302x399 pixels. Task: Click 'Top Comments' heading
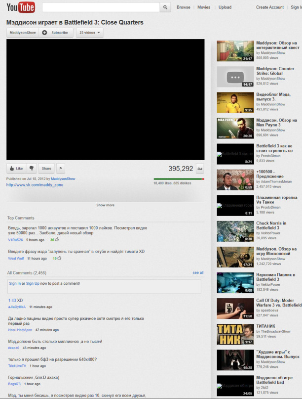click(x=21, y=218)
